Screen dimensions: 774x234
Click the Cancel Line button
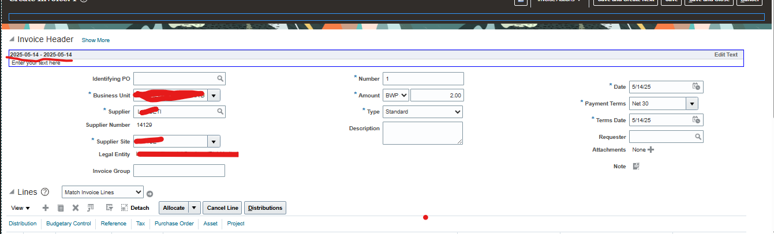pyautogui.click(x=223, y=207)
